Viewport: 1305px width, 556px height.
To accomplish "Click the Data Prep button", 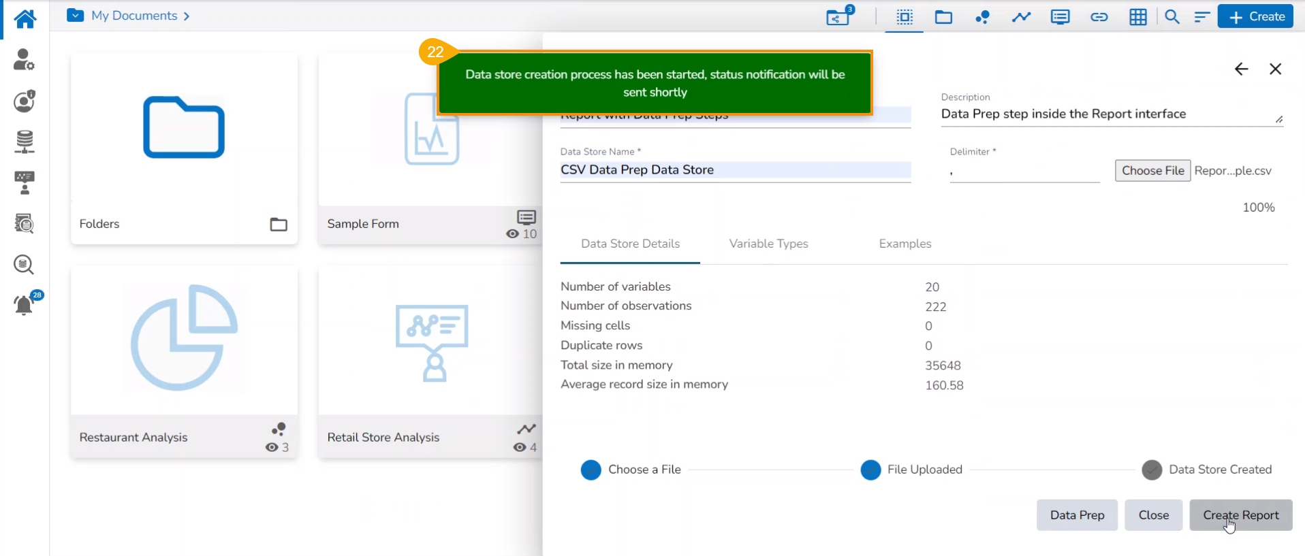I will (1077, 515).
